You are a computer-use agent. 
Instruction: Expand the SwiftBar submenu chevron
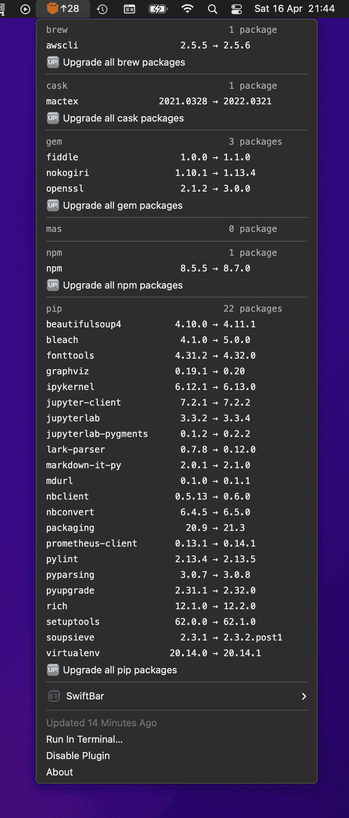pyautogui.click(x=304, y=696)
